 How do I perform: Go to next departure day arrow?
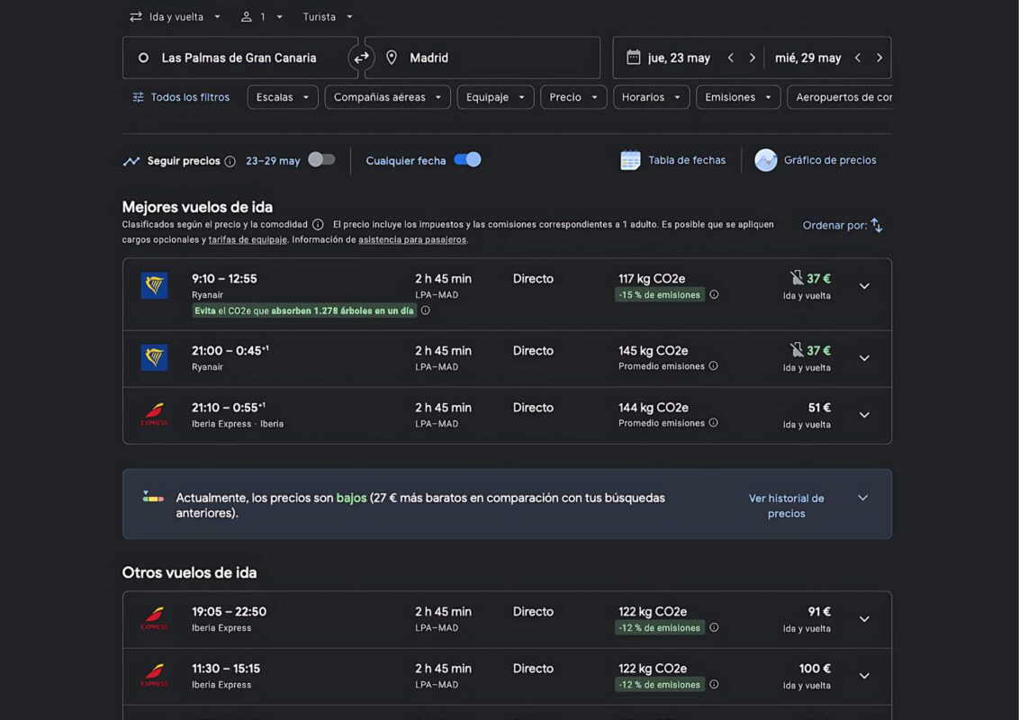(x=752, y=58)
